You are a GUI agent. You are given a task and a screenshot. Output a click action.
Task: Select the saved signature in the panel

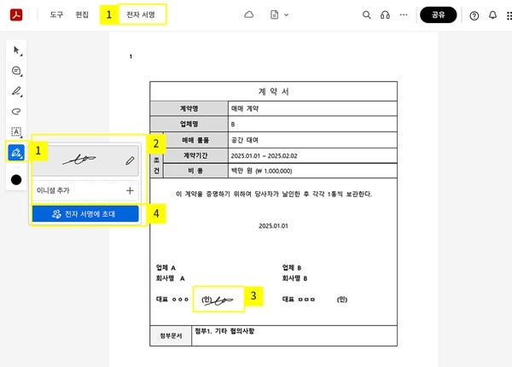point(79,160)
